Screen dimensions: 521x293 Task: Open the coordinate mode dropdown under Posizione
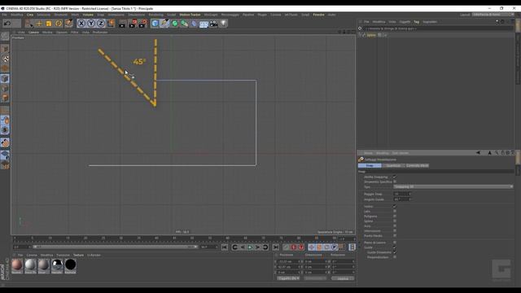pos(288,278)
